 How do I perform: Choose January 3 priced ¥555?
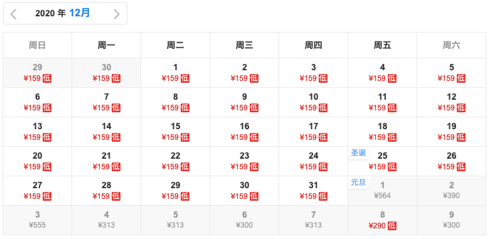coord(38,220)
